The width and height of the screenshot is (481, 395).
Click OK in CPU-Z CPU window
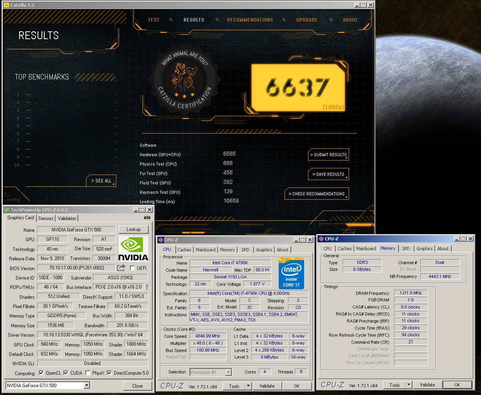[297, 386]
